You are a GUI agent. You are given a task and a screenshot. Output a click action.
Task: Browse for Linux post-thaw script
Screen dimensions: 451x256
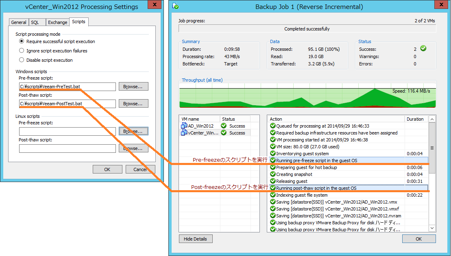[133, 148]
